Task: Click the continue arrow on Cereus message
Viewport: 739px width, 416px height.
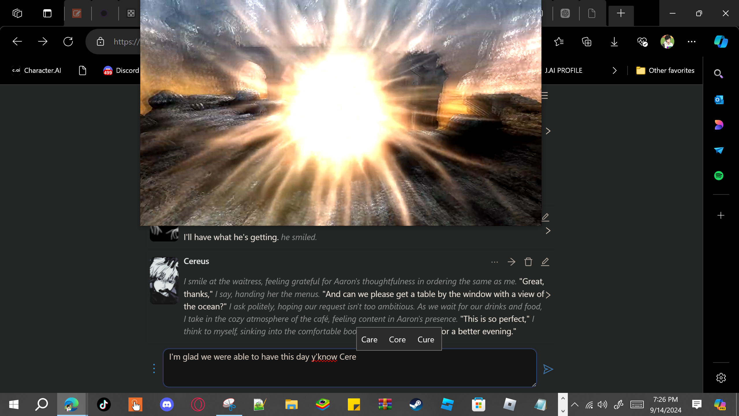Action: 511,262
